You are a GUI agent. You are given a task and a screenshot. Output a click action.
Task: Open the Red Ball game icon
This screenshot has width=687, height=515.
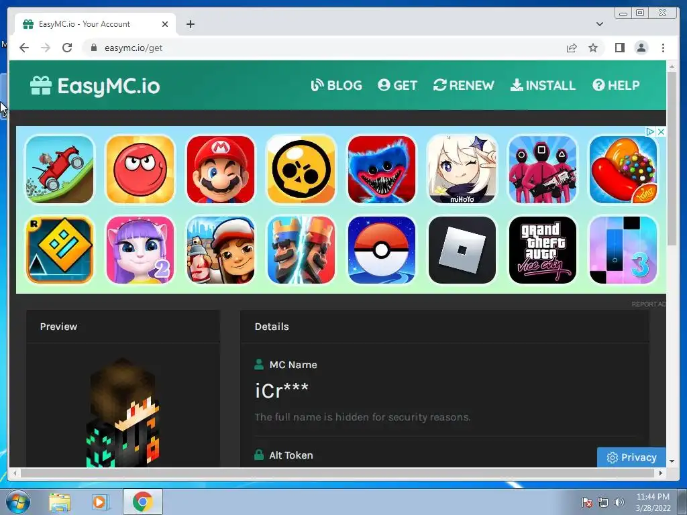click(x=140, y=170)
